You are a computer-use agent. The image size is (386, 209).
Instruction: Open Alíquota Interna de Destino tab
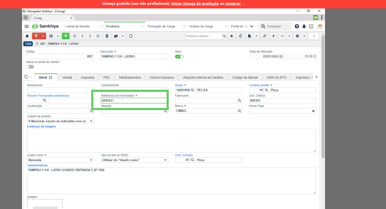tap(203, 77)
